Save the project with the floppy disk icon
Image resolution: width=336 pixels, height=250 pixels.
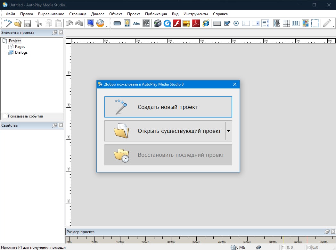[x=27, y=23]
